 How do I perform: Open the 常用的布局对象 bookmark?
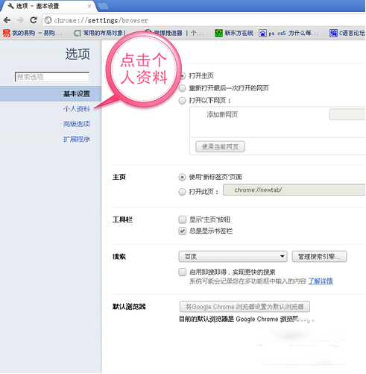pos(101,33)
